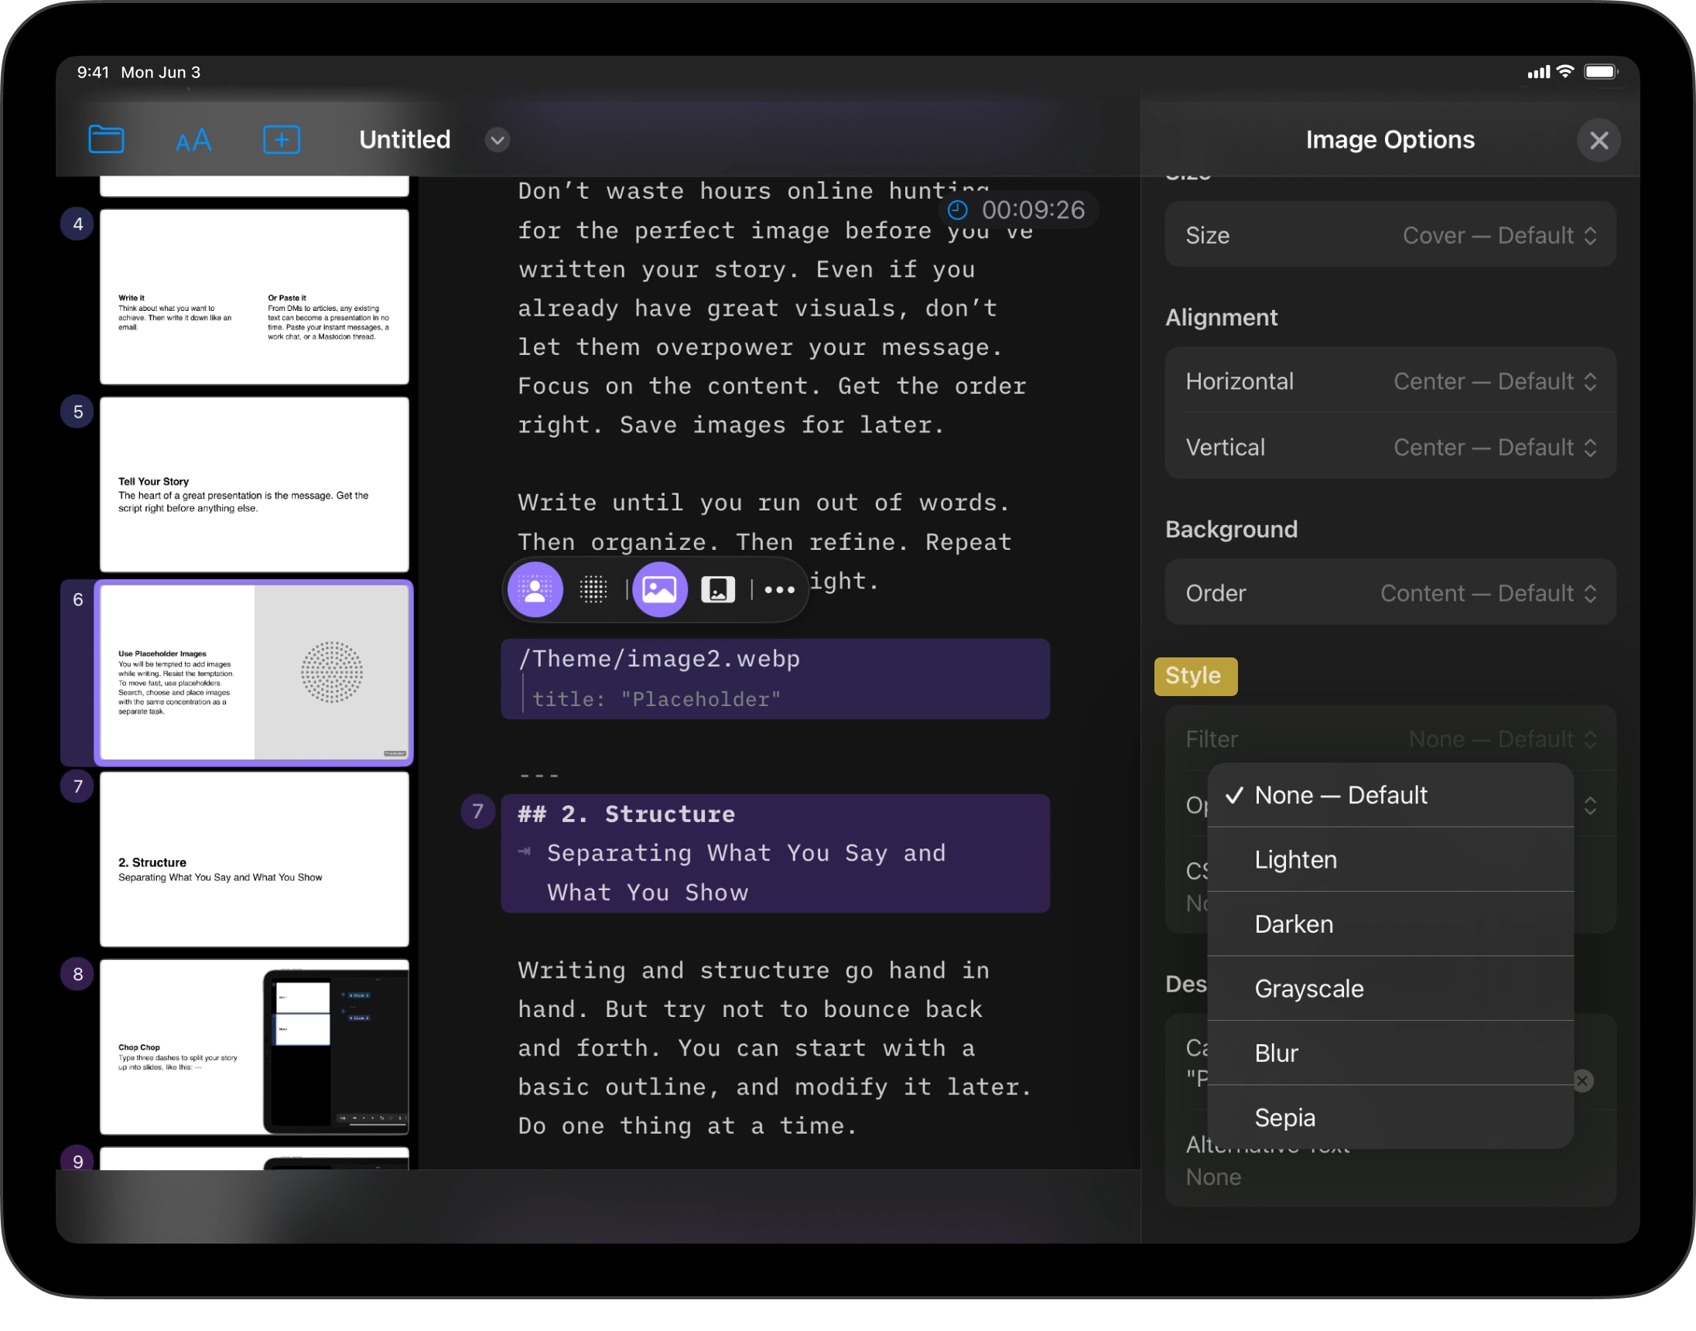Open the Size Cover dropdown
Image resolution: width=1696 pixels, height=1331 pixels.
[1390, 235]
